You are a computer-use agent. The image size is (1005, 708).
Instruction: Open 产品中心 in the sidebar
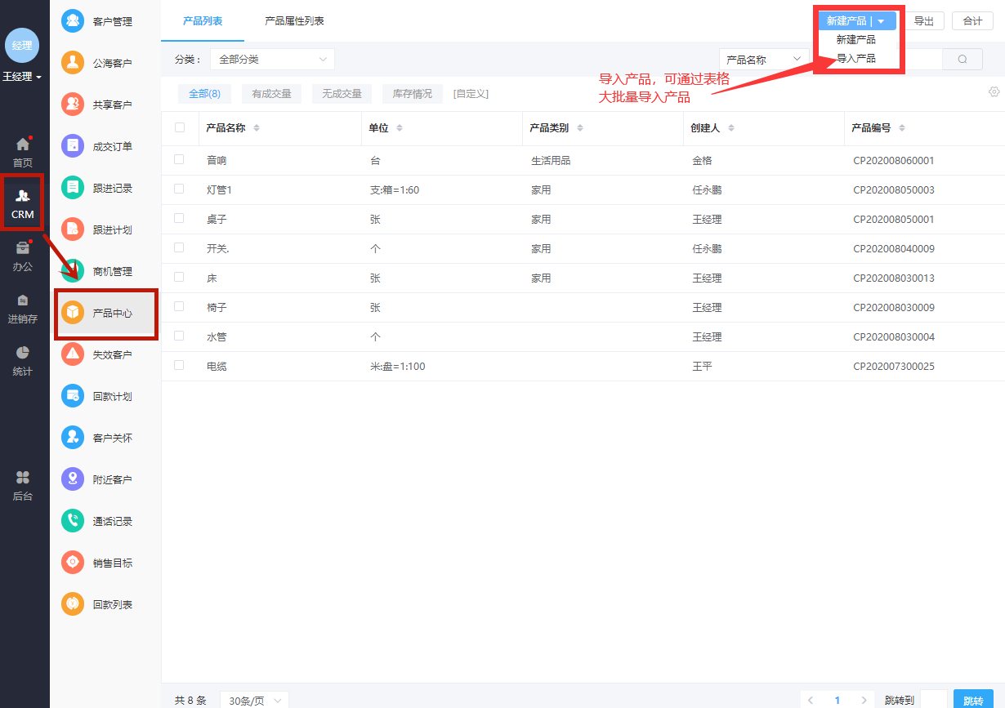106,313
